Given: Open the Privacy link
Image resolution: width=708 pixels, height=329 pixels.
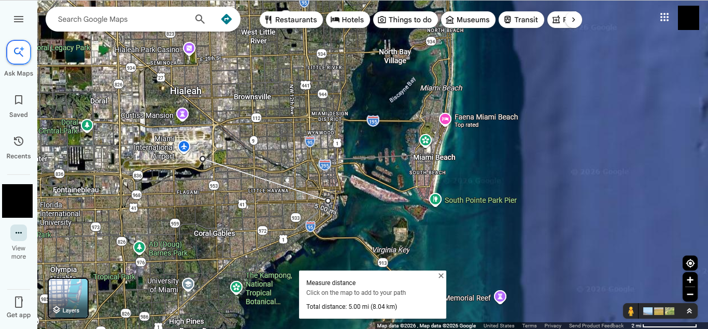Looking at the screenshot, I should [553, 326].
